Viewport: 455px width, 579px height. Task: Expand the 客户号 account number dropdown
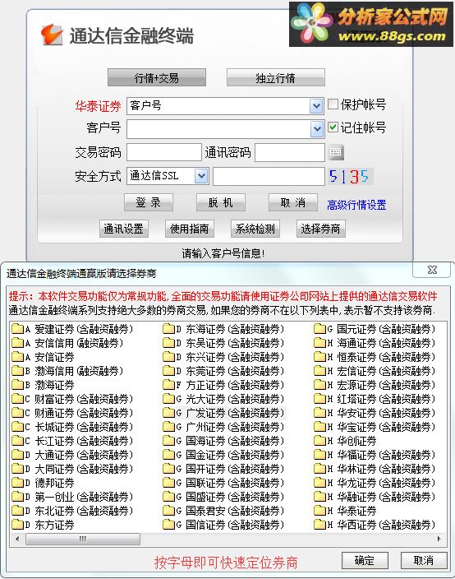(x=317, y=129)
